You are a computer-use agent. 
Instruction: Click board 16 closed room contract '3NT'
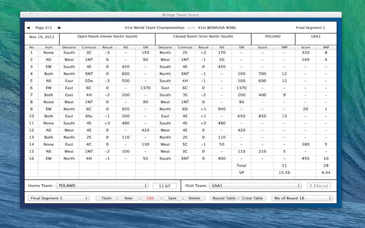(x=185, y=158)
